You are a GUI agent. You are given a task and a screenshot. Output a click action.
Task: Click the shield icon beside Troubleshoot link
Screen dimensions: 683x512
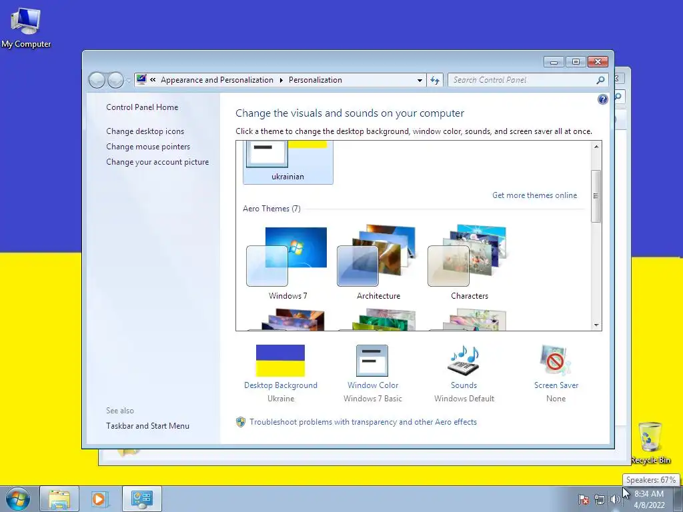pyautogui.click(x=240, y=422)
